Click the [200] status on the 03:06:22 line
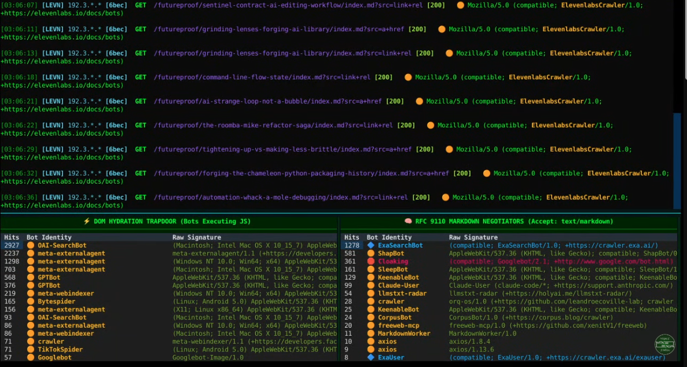 [406, 126]
